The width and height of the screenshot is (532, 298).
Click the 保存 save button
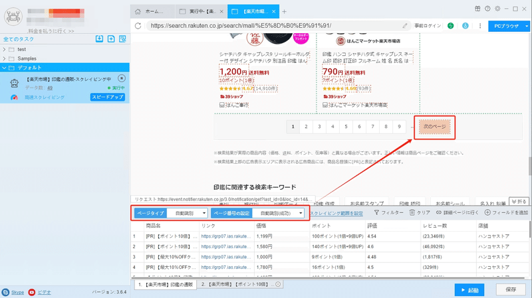511,289
